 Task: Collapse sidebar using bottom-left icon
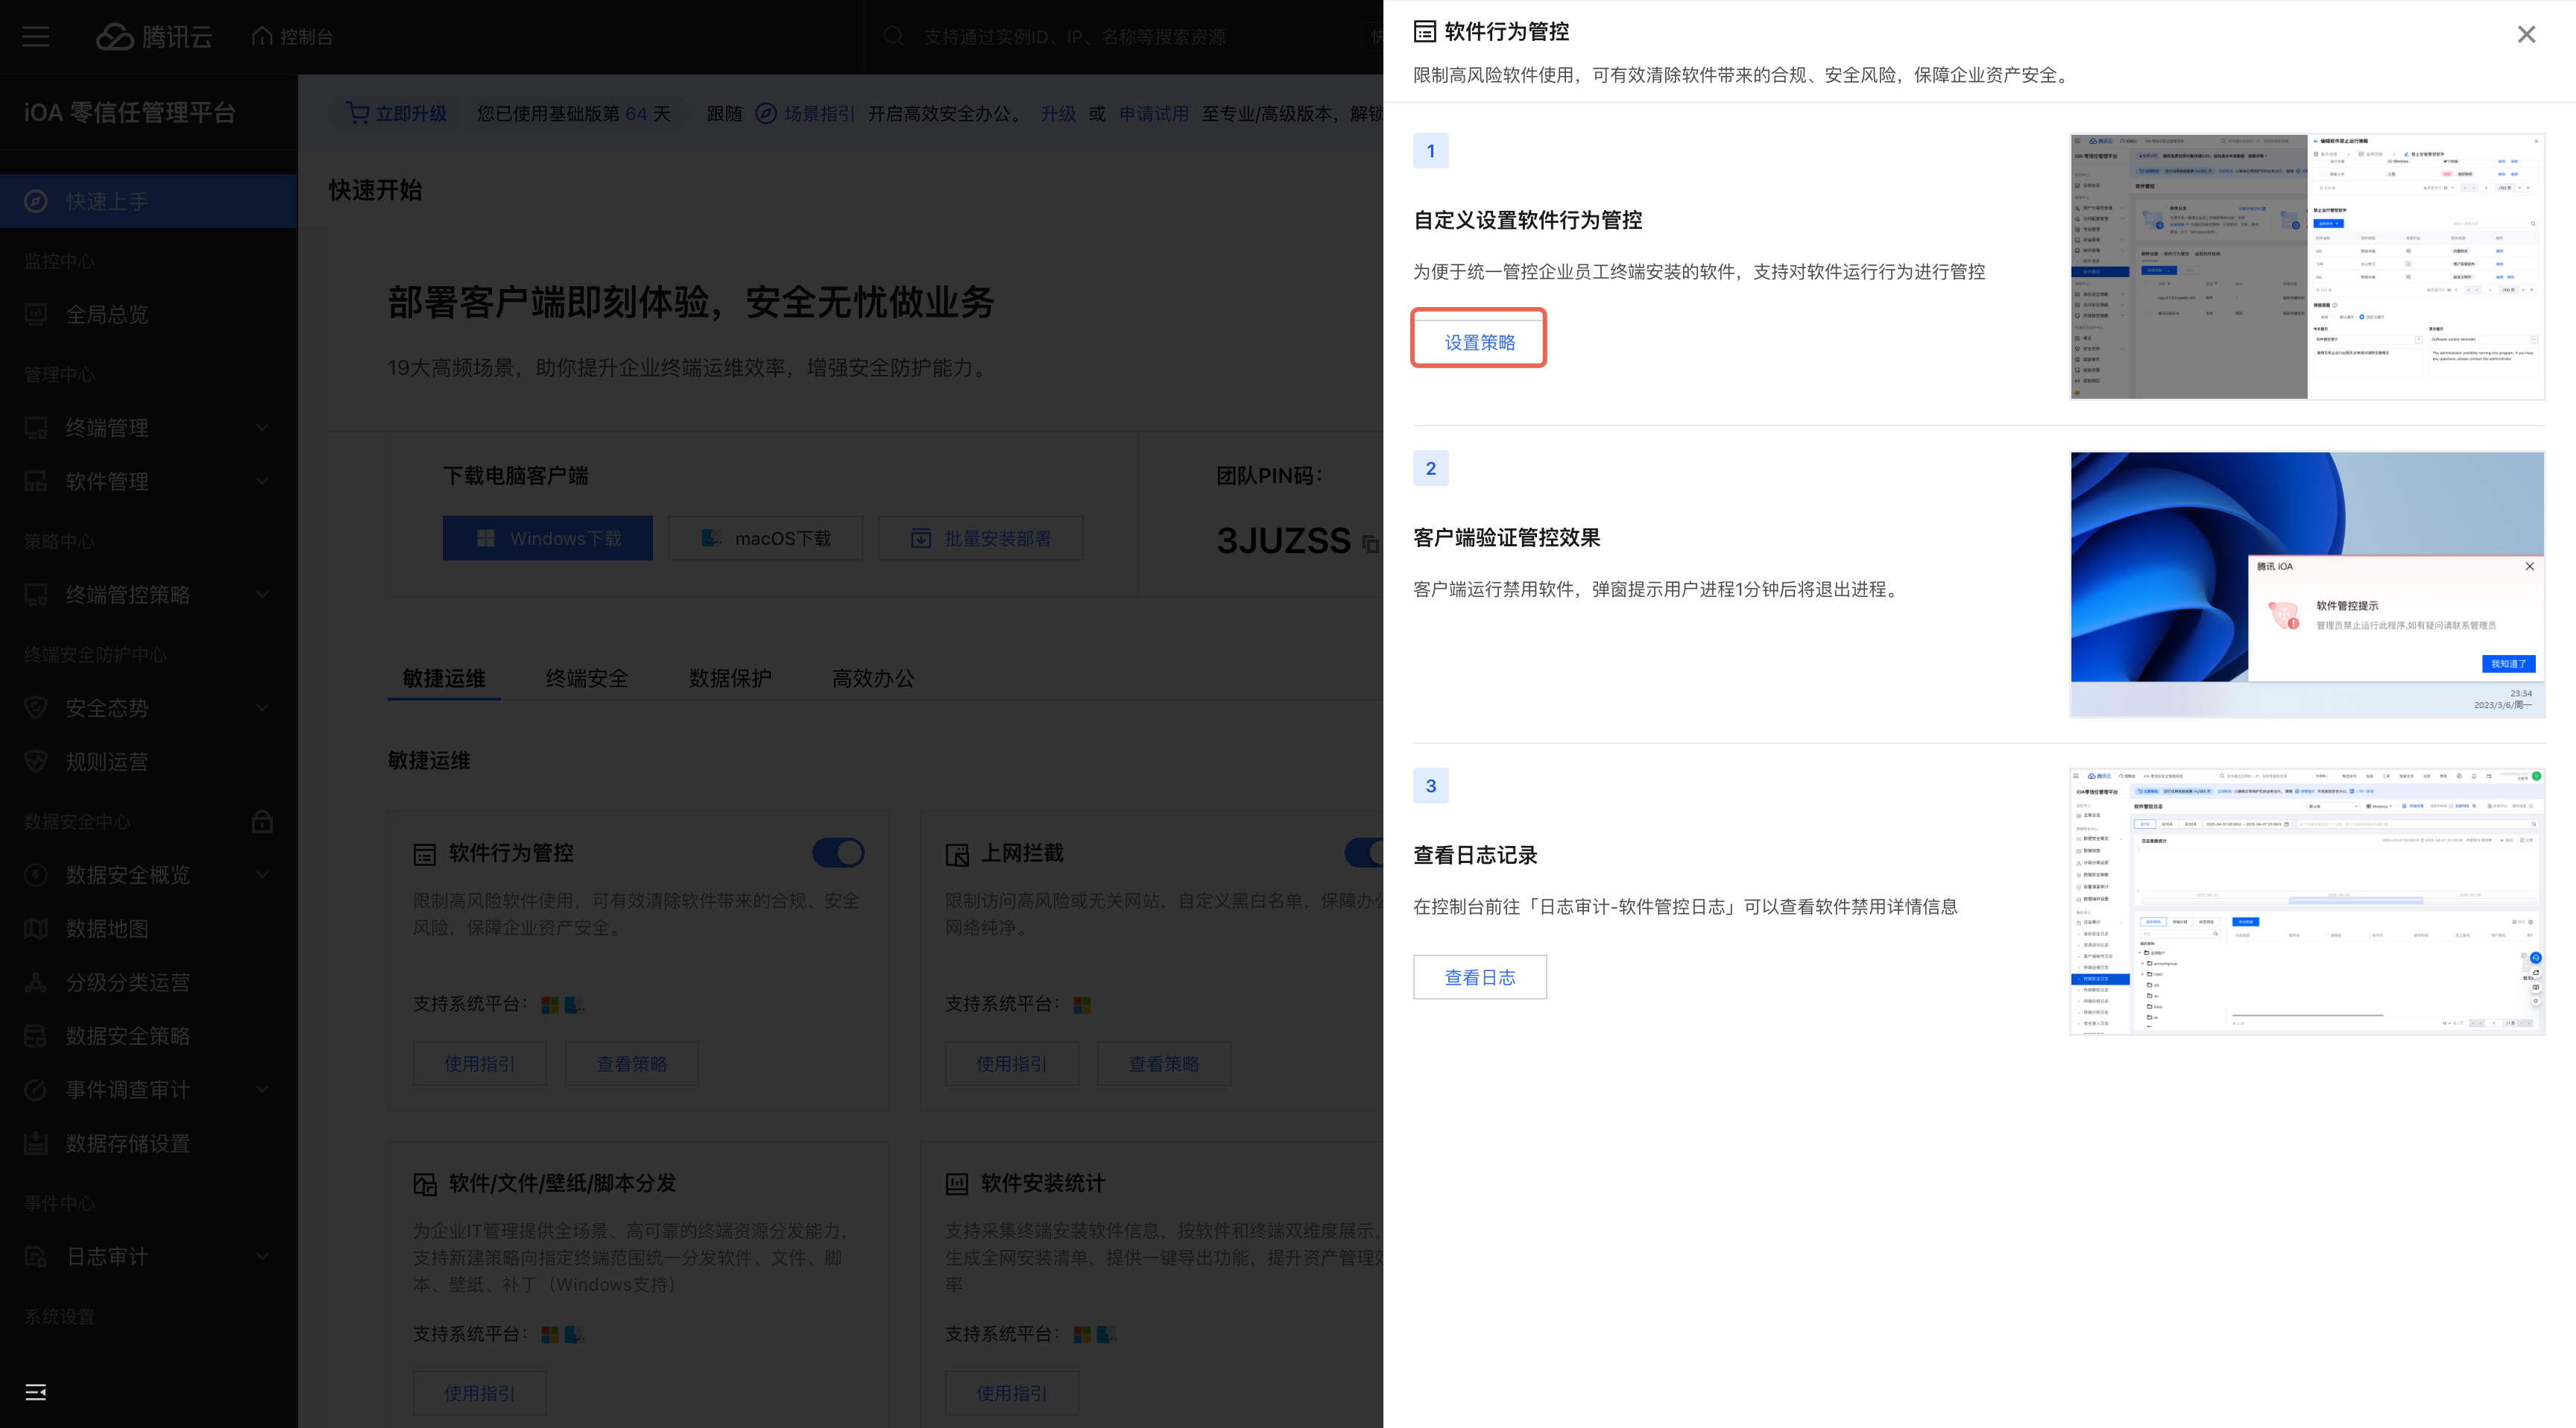click(x=36, y=1392)
